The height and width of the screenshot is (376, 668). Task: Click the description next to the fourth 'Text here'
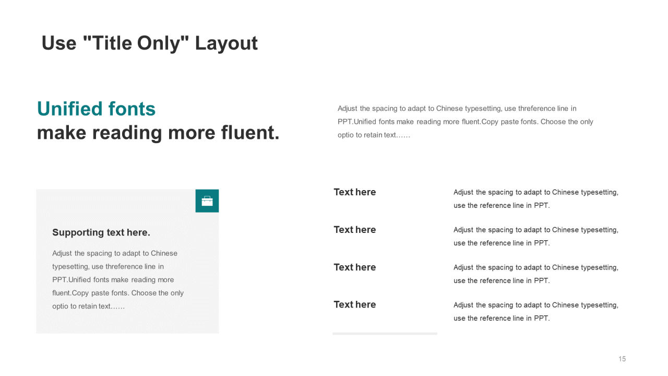pyautogui.click(x=535, y=311)
